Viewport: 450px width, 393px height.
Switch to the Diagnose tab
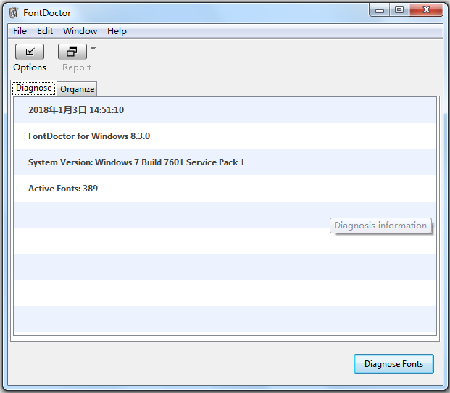33,88
